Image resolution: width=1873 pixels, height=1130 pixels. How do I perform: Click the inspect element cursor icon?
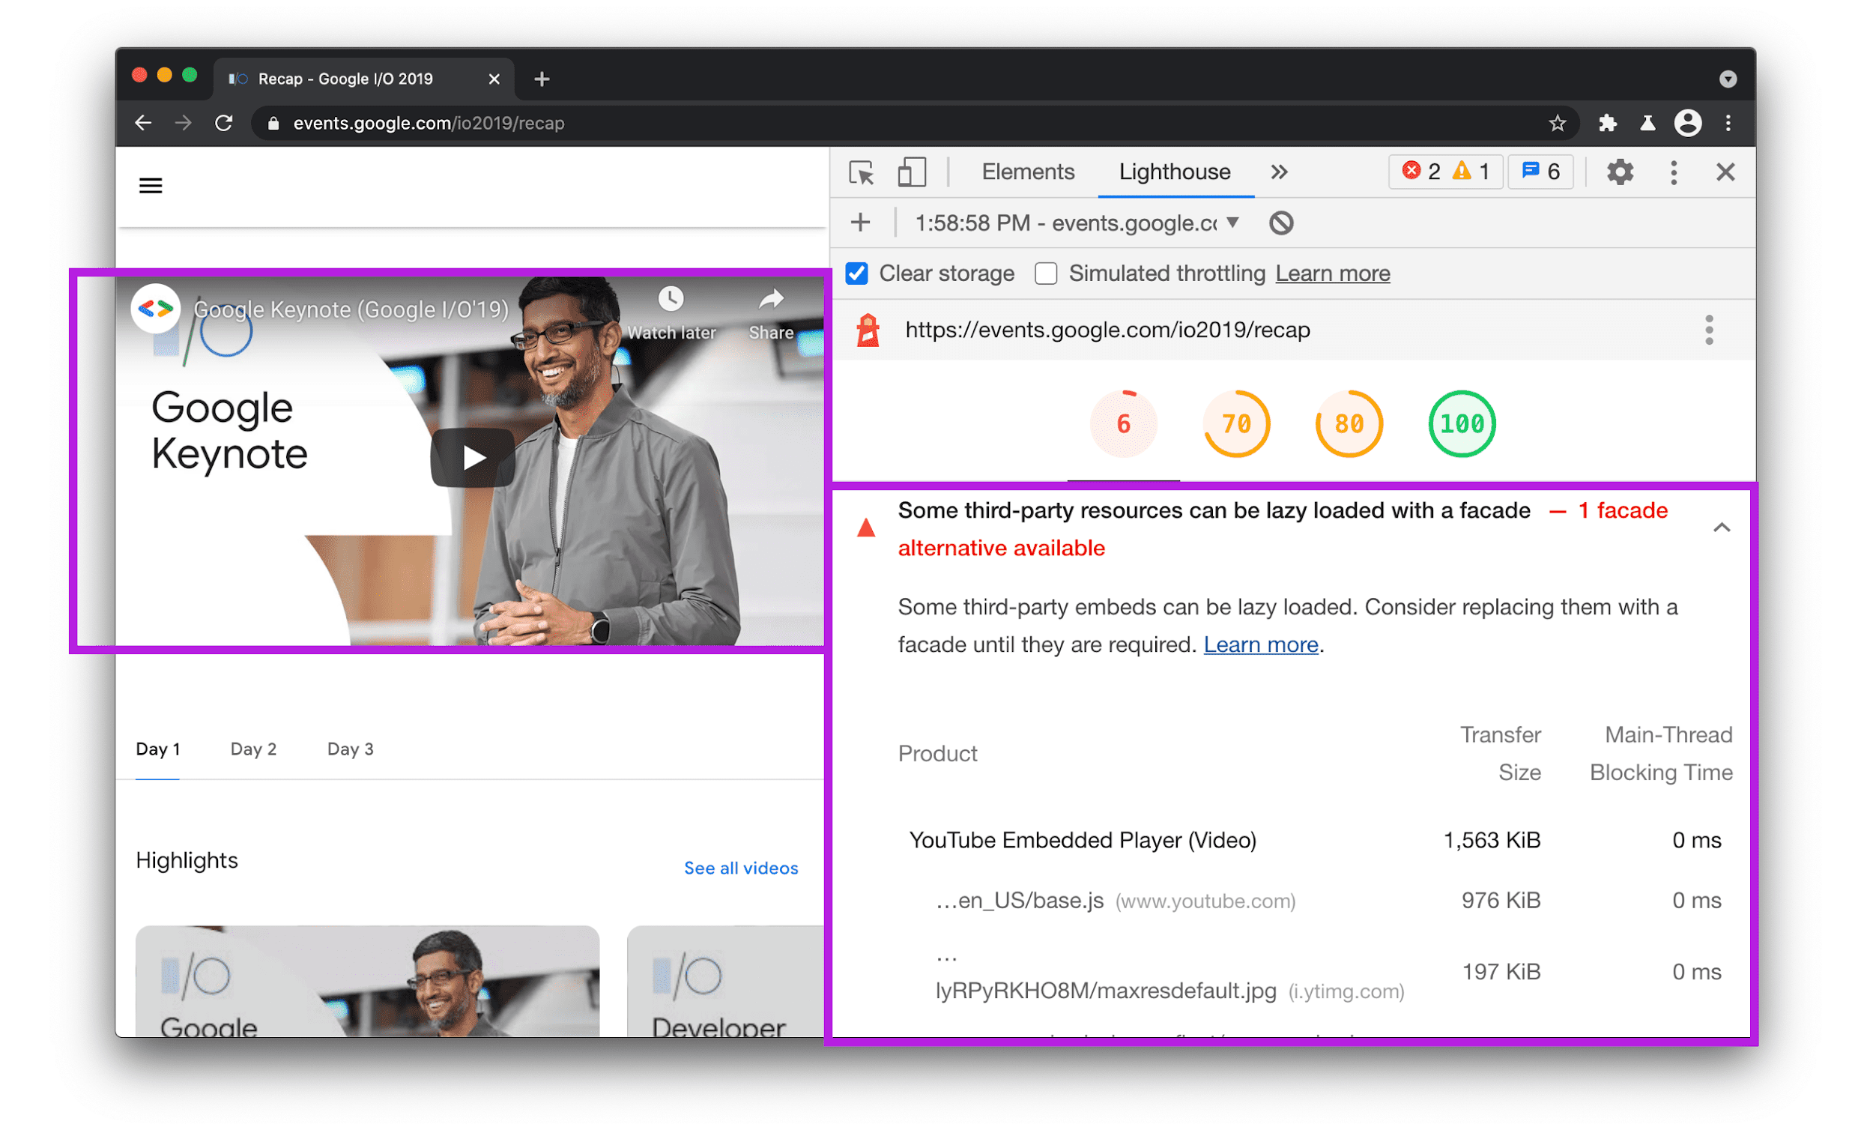coord(863,172)
